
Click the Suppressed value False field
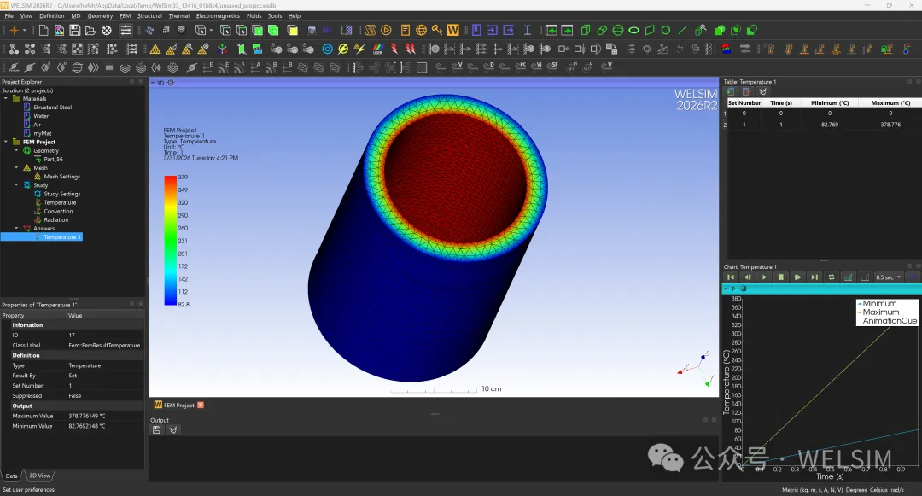(x=105, y=395)
